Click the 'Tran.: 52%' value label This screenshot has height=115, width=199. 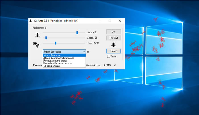point(93,43)
